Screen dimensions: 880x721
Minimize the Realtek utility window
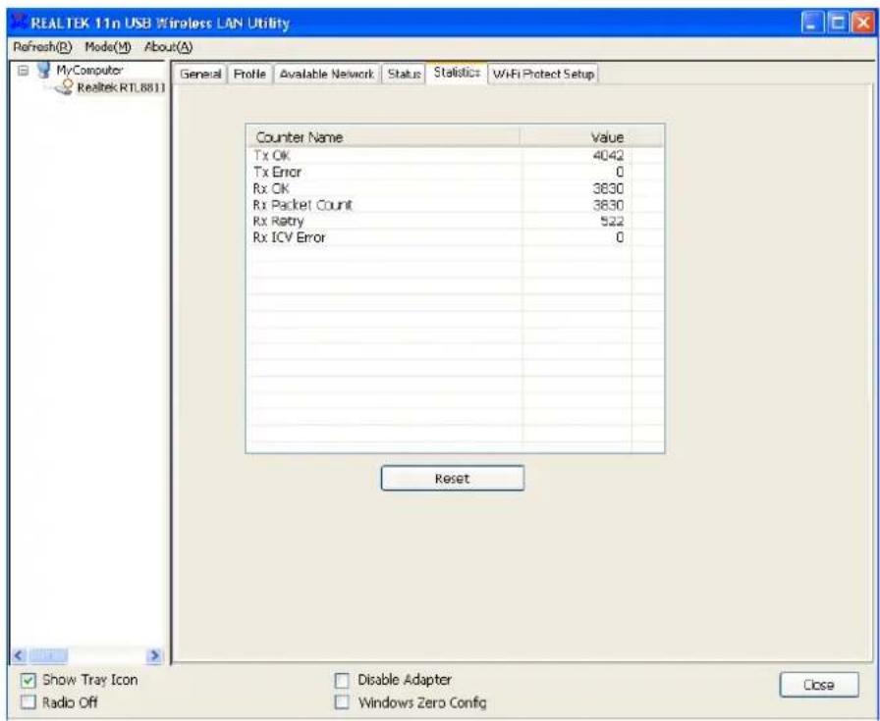(x=812, y=24)
